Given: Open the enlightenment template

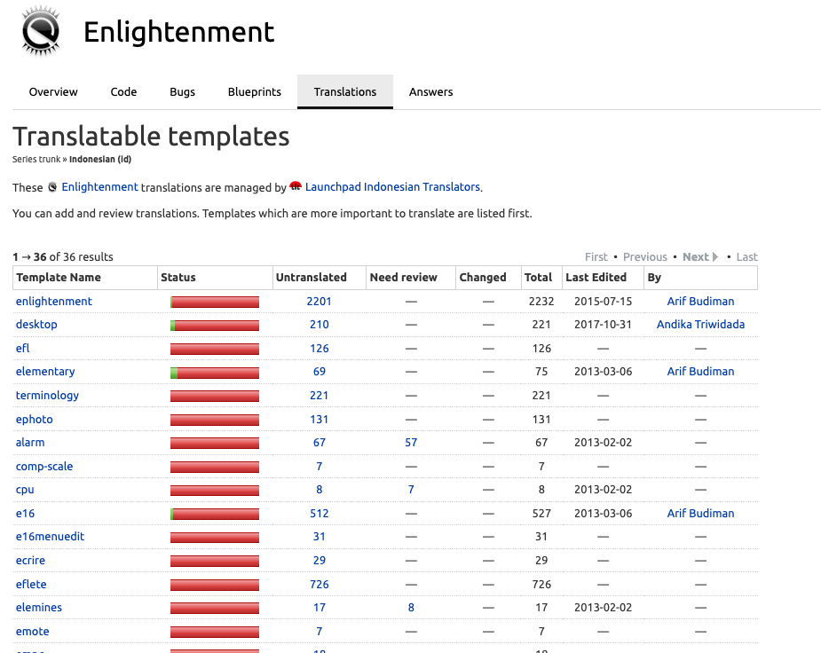Looking at the screenshot, I should click(54, 302).
